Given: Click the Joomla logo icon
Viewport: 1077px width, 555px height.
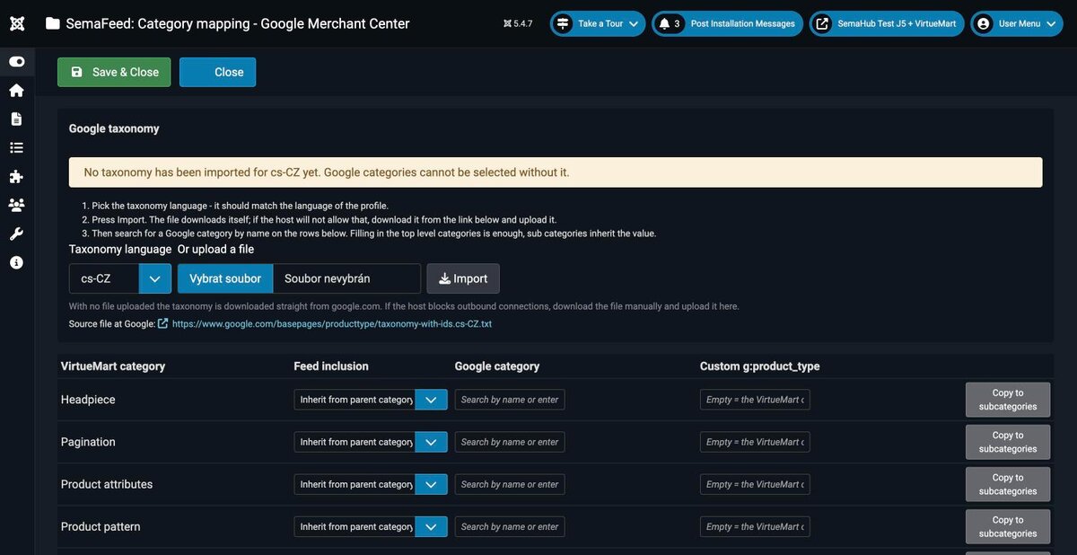Looking at the screenshot, I should [16, 23].
